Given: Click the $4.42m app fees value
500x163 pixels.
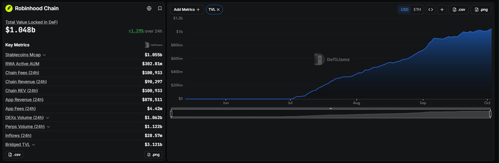Looking at the screenshot, I should 155,109.
